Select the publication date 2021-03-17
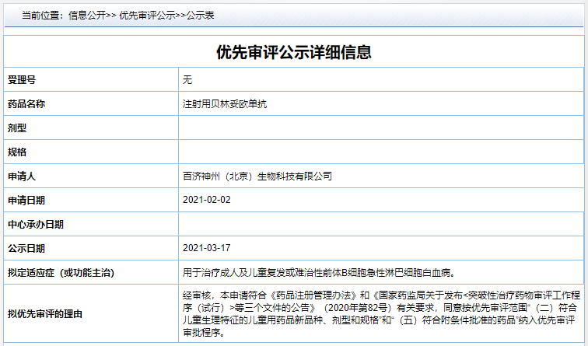Screen dimensions: 588x346 207,248
